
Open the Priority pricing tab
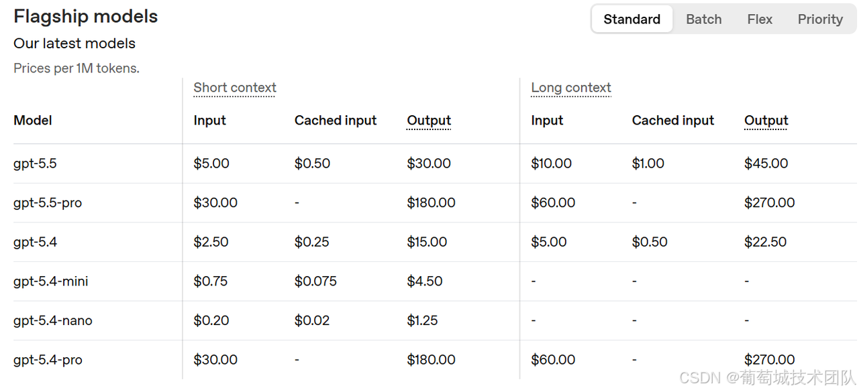click(820, 19)
